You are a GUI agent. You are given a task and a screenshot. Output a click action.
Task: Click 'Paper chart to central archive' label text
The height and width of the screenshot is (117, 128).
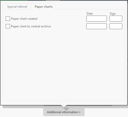click(31, 26)
